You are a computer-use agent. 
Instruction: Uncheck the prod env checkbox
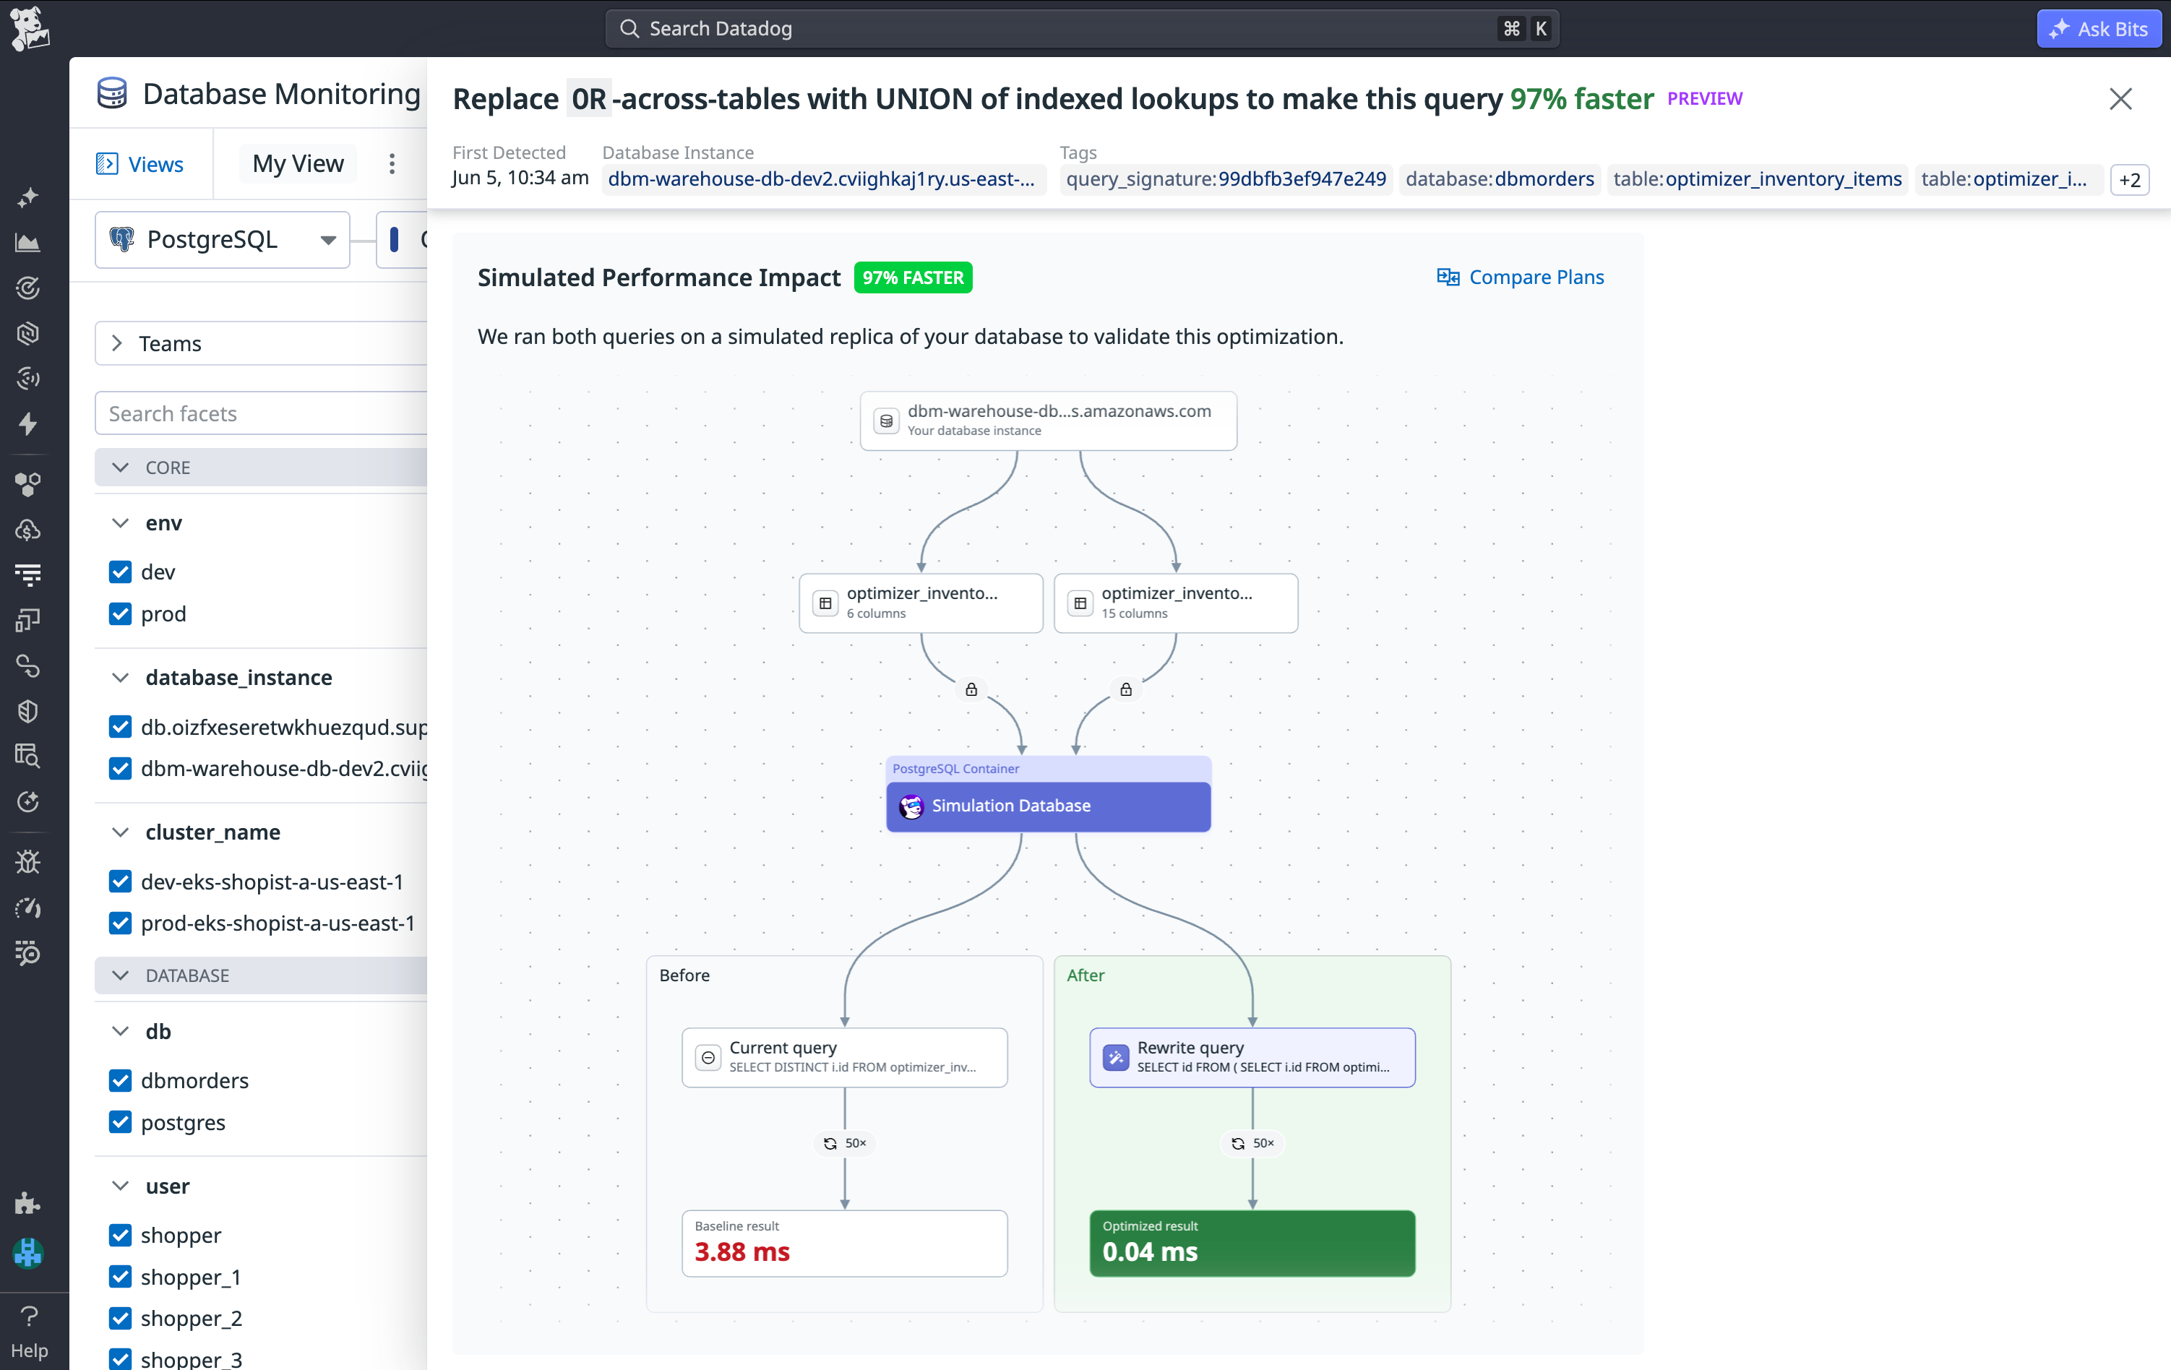pyautogui.click(x=120, y=613)
